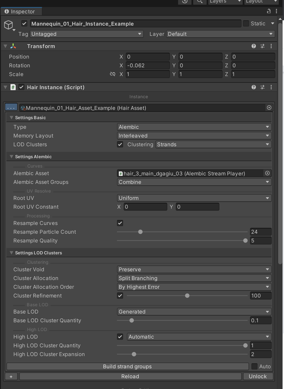This screenshot has width=284, height=389.
Task: Click the Resample Particle Count slider handle
Action: pos(141,232)
